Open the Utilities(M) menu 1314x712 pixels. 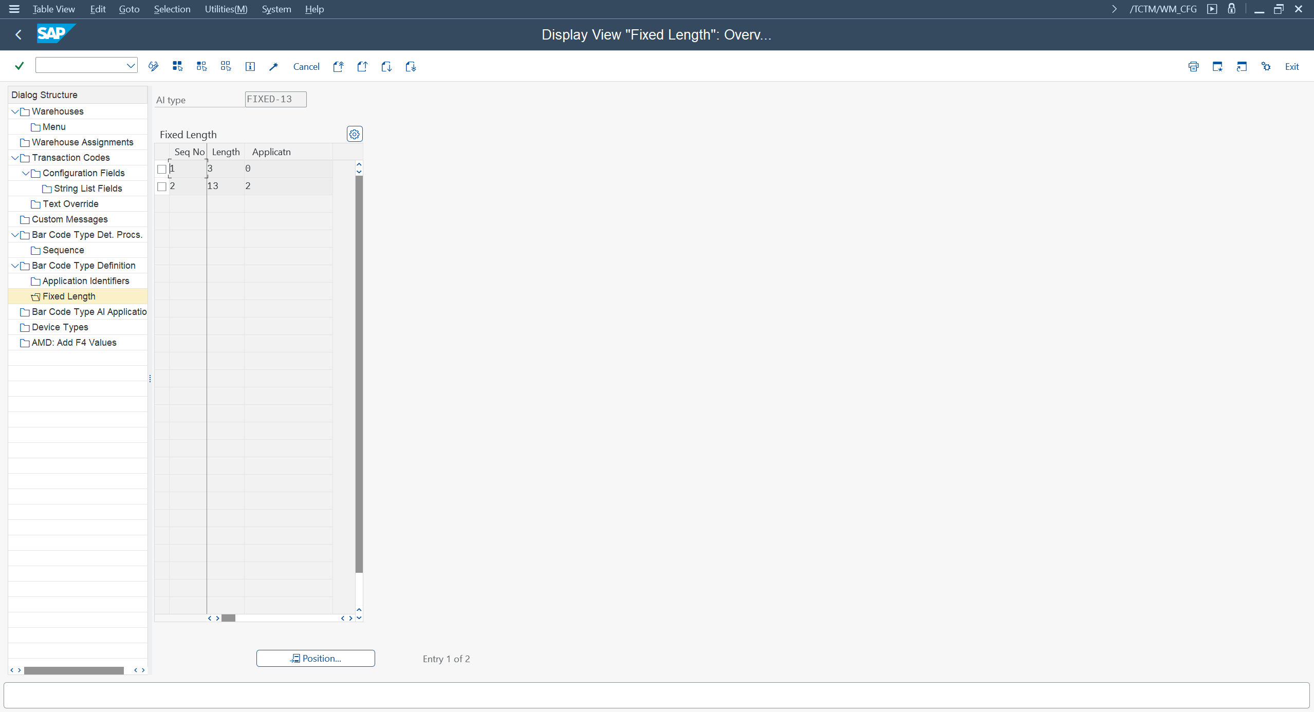[x=226, y=9]
